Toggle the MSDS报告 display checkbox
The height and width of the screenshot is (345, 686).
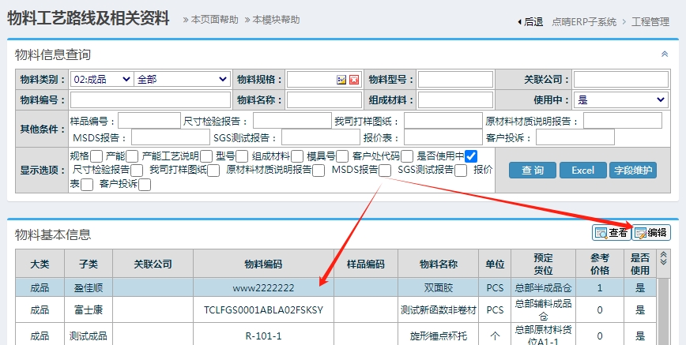385,171
